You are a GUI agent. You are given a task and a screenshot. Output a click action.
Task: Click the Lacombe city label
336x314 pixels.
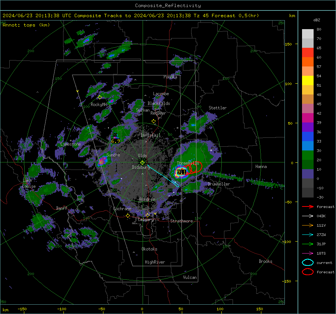click(x=161, y=94)
